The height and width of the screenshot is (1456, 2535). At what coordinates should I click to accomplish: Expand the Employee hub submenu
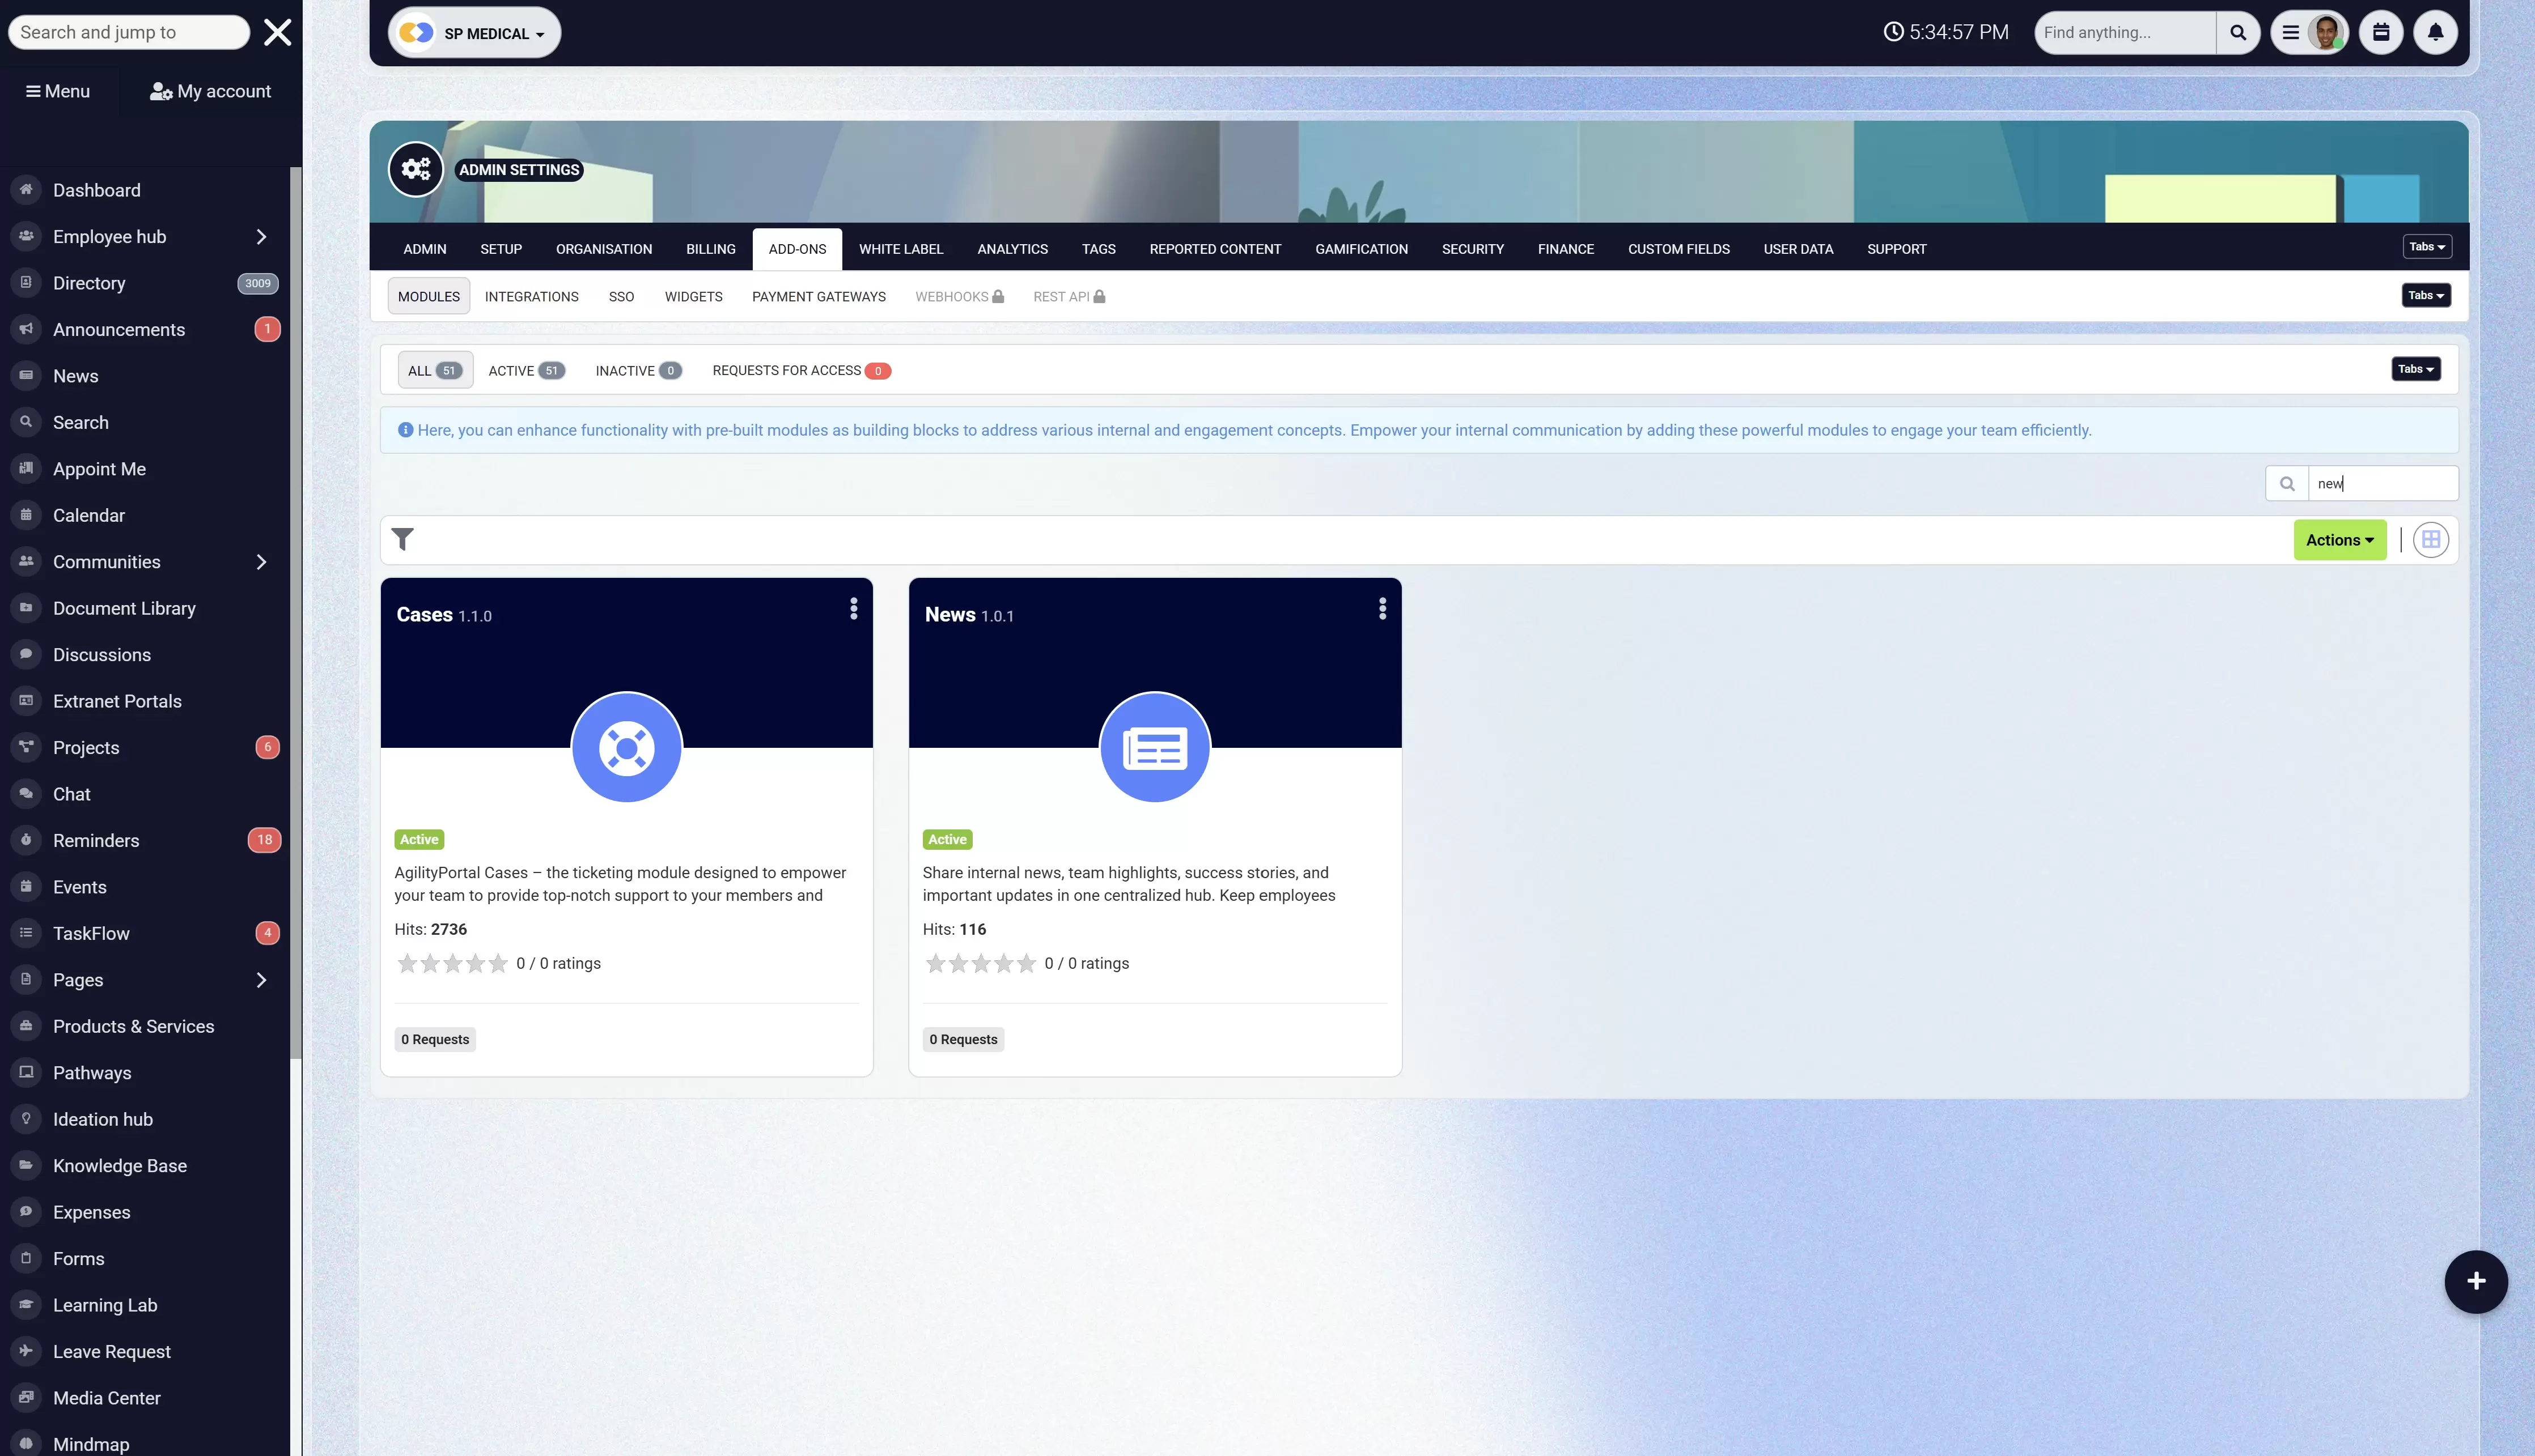click(x=261, y=237)
